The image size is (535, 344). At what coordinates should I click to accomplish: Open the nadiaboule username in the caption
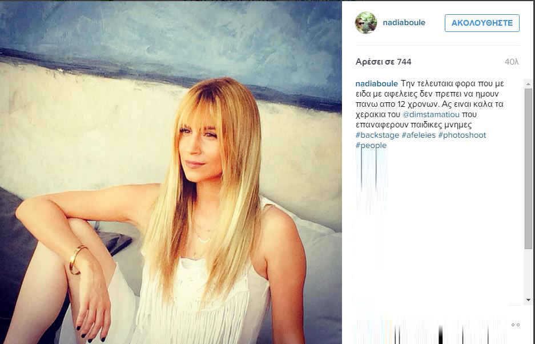tap(377, 83)
